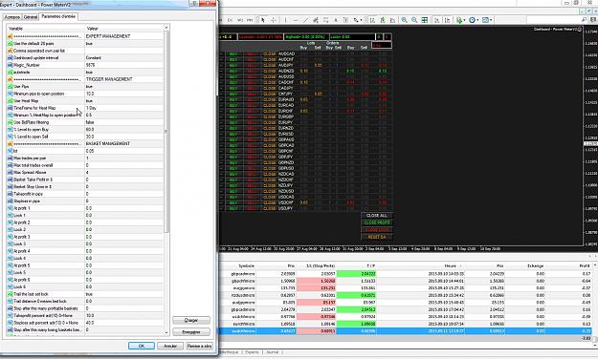Select the 'autotrade' true value
This screenshot has width=598, height=359.
(x=123, y=73)
